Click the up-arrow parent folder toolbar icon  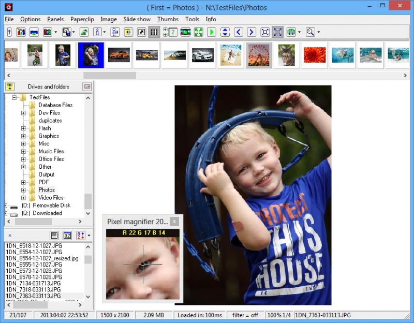click(9, 32)
